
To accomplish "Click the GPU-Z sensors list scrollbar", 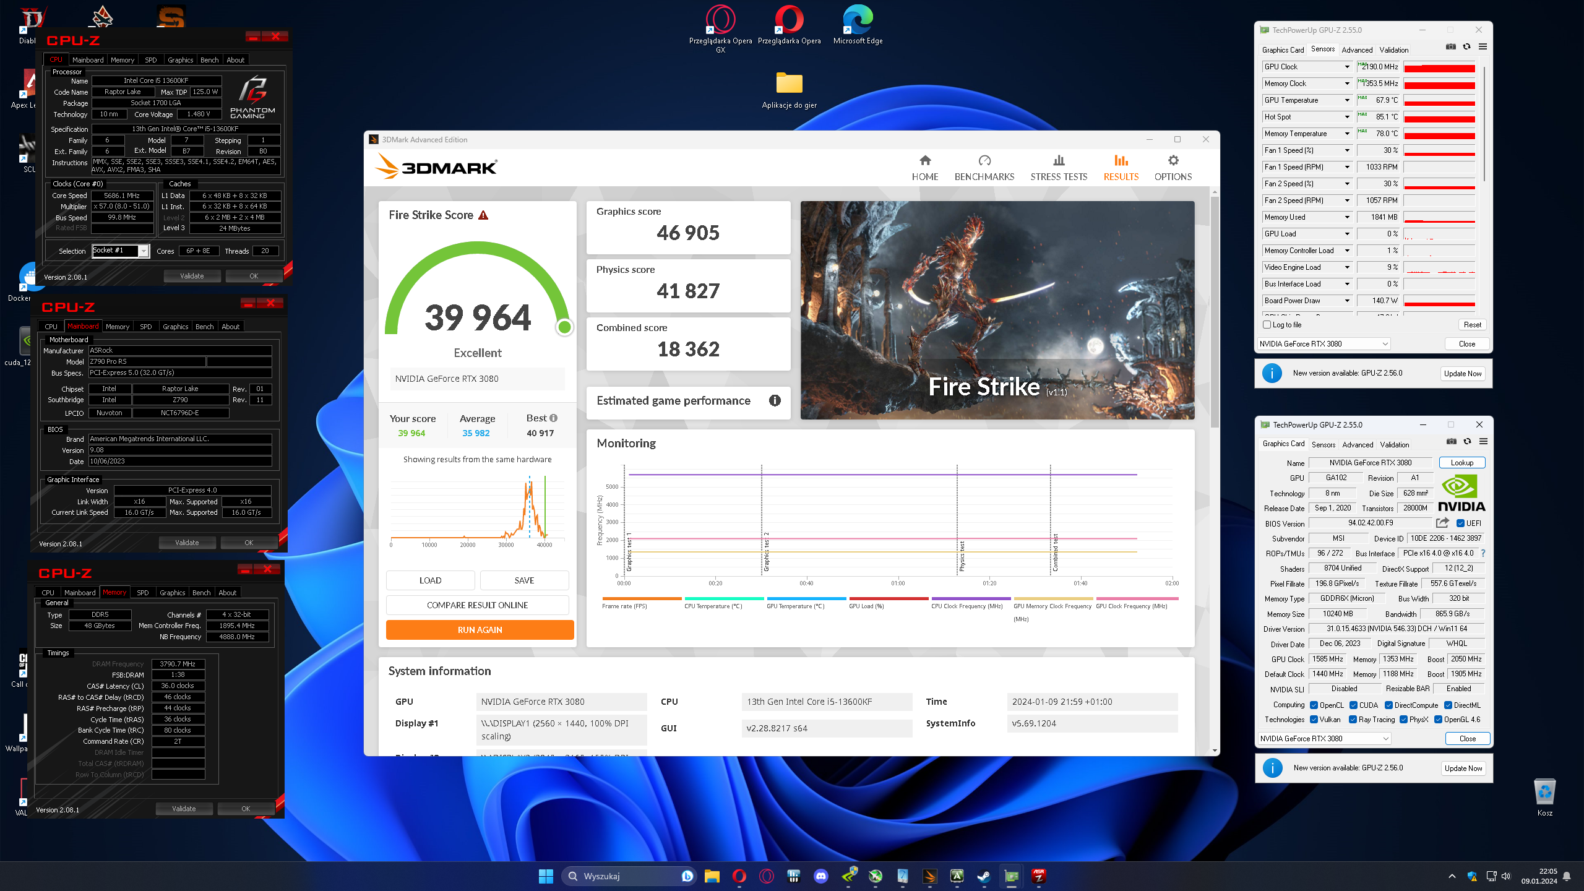I will point(1484,124).
